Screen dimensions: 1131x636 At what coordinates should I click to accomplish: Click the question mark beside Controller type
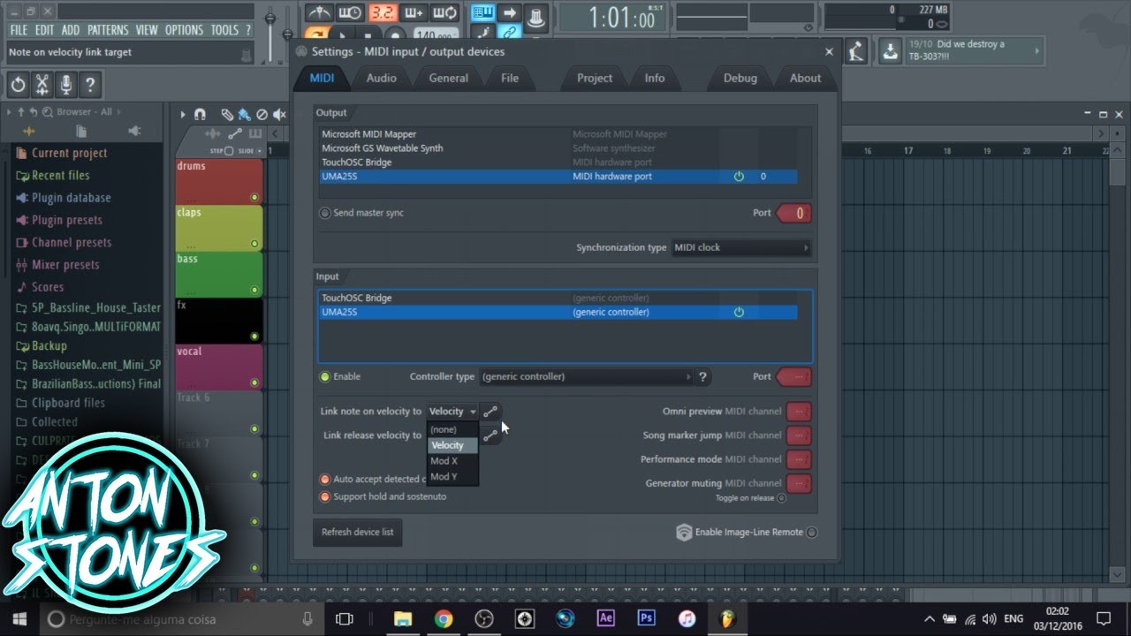point(702,376)
